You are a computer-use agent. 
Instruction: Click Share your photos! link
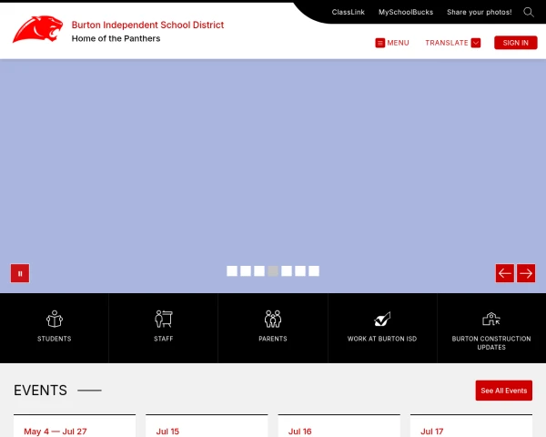pyautogui.click(x=480, y=12)
